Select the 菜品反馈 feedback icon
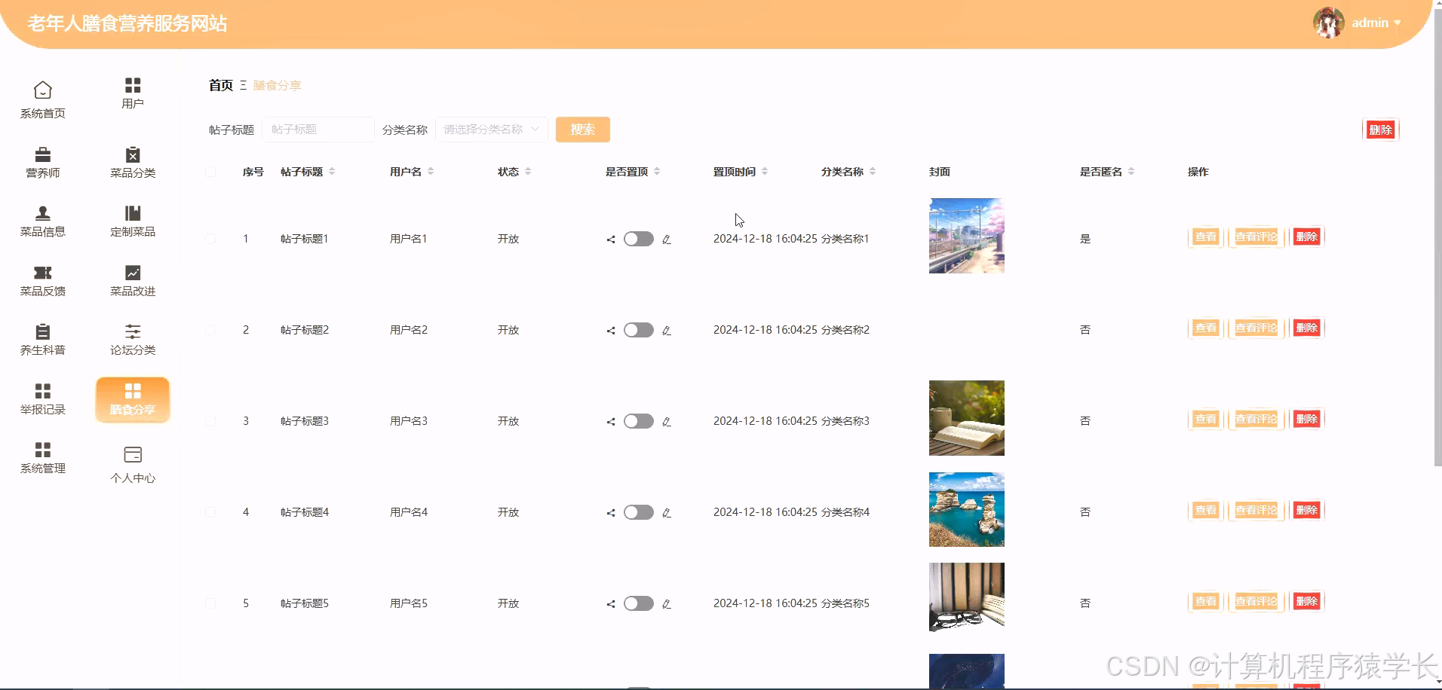Viewport: 1442px width, 690px height. coord(42,273)
